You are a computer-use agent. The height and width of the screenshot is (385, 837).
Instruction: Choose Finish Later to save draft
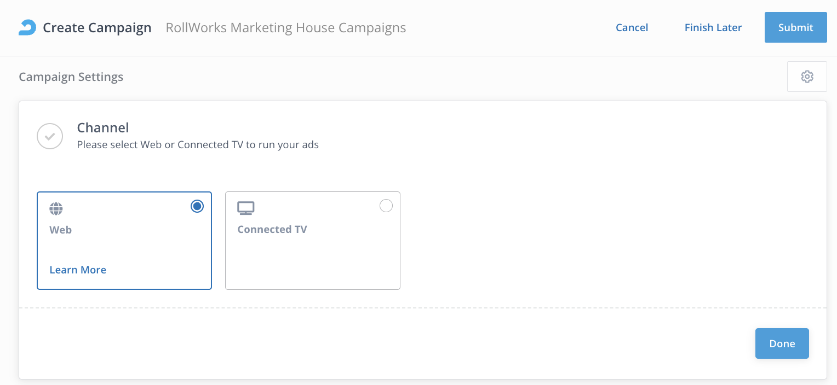tap(713, 27)
